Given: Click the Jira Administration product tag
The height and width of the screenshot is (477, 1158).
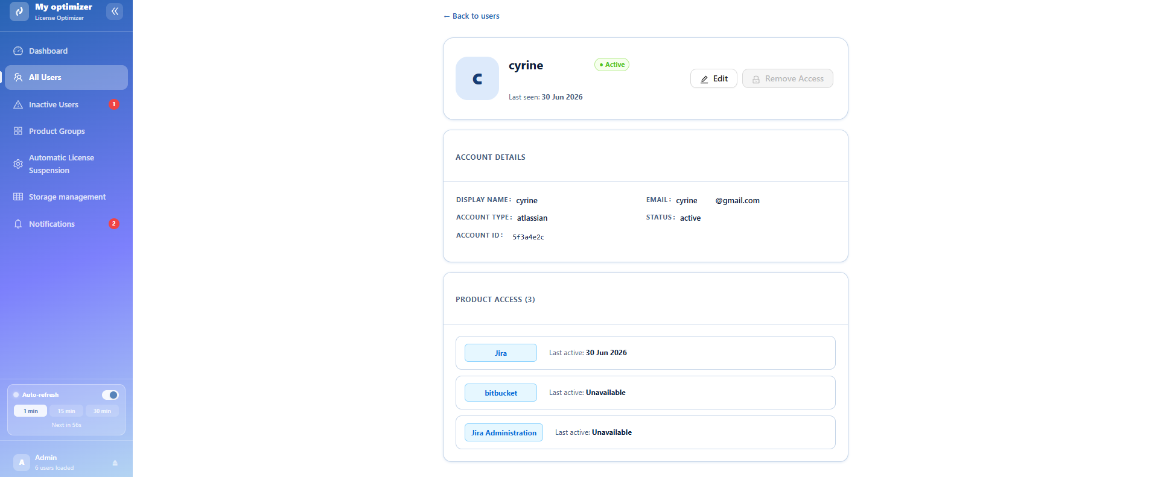Looking at the screenshot, I should [x=504, y=433].
